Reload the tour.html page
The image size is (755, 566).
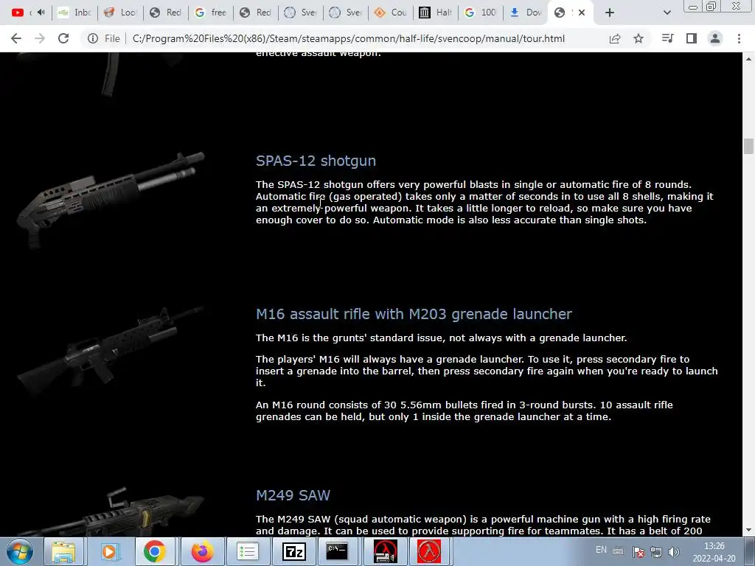pos(63,38)
